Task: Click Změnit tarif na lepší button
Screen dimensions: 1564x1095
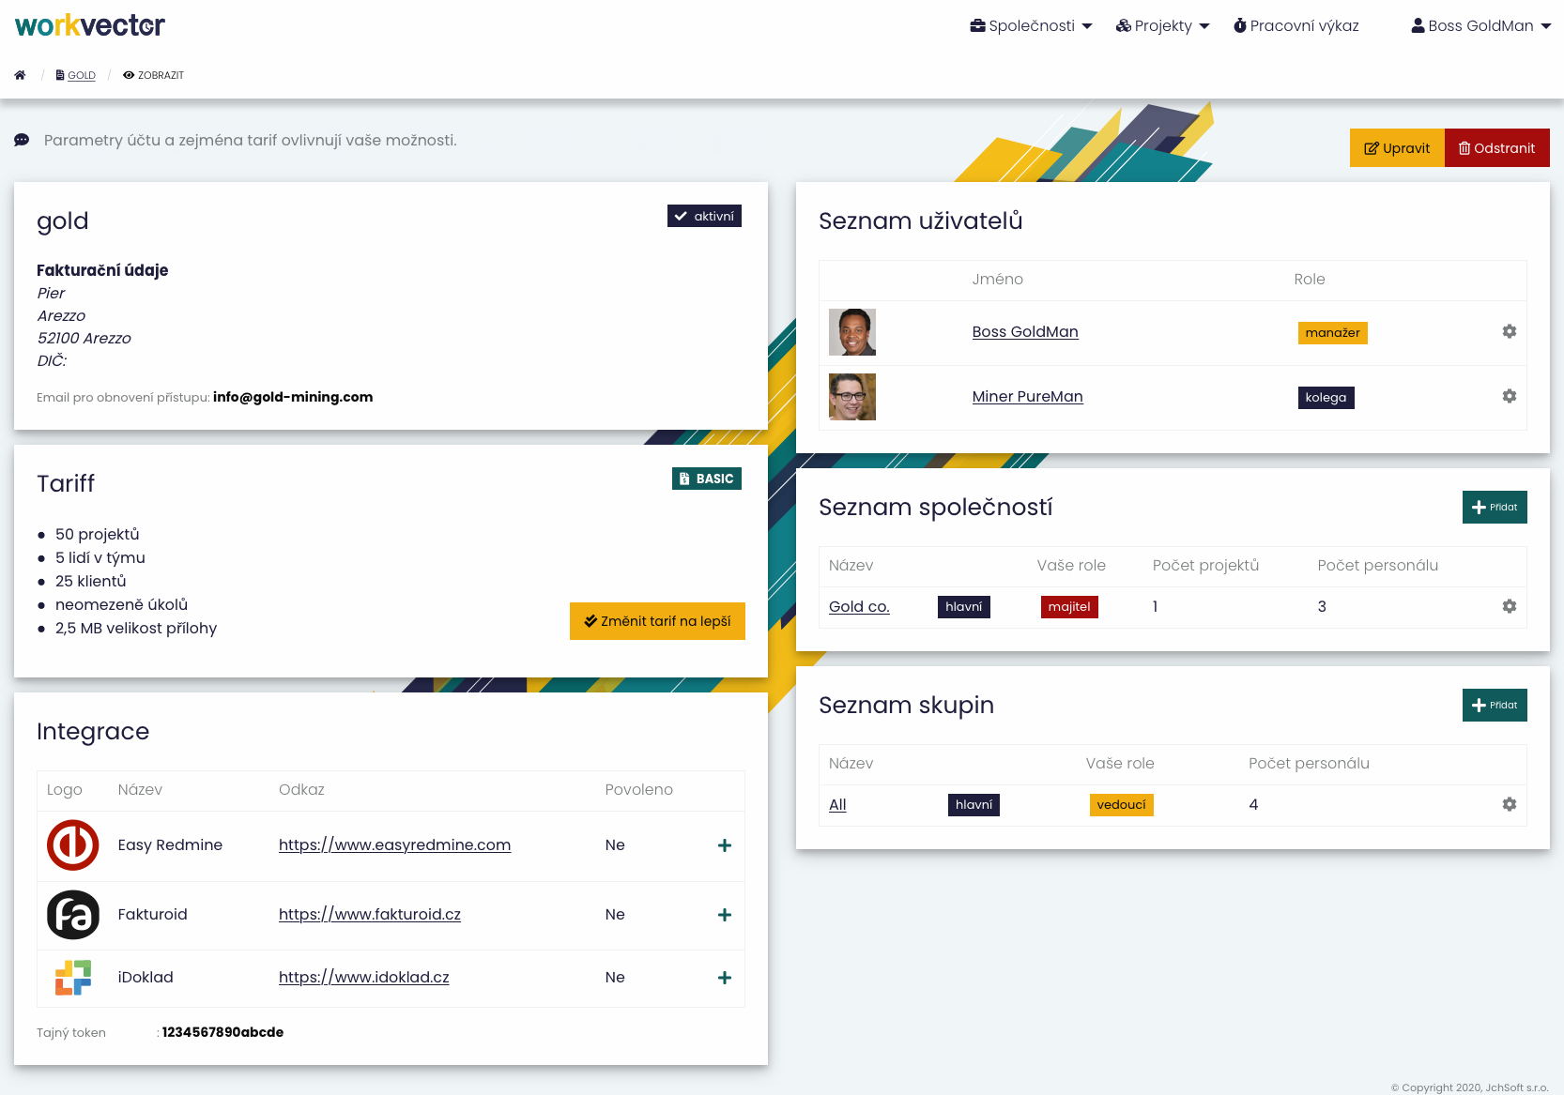Action: coord(657,621)
